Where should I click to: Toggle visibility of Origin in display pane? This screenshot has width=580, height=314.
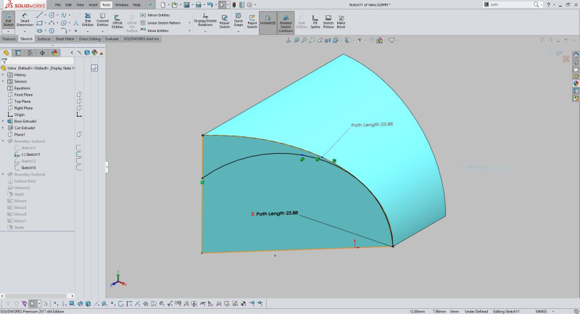[x=79, y=115]
